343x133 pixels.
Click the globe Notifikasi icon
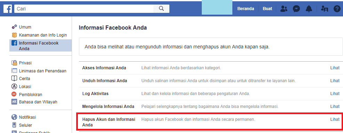pos(14,117)
